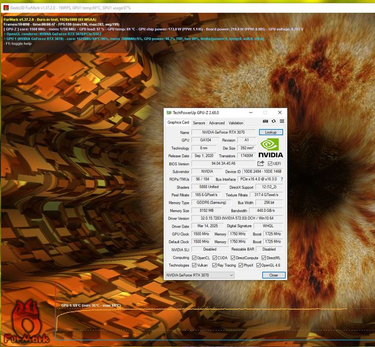Toggle the OpenCL checkbox
The width and height of the screenshot is (375, 347).
194,258
